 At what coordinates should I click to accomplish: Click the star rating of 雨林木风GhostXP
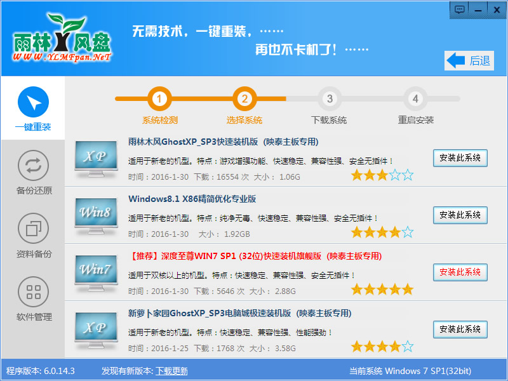(x=382, y=175)
